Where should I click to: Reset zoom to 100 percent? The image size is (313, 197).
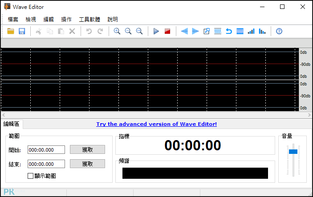[x=139, y=31]
